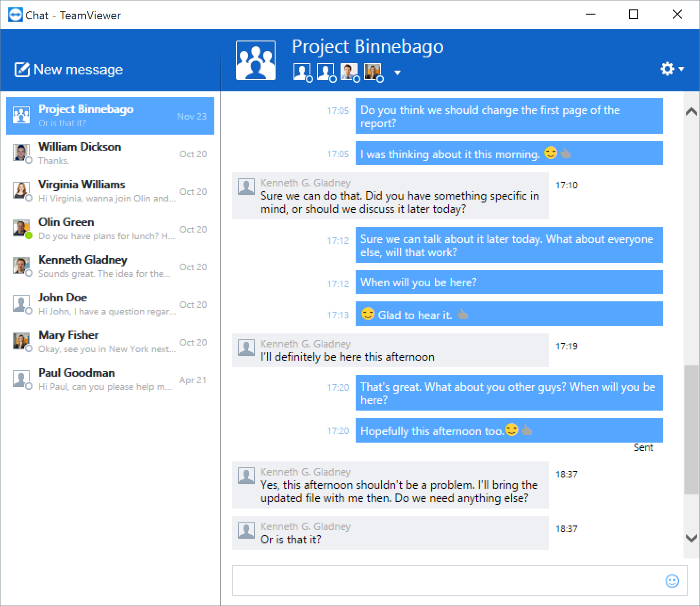Click Kenneth's avatar on the 'Yes, this afternoon' message
This screenshot has width=700, height=606.
[x=246, y=476]
